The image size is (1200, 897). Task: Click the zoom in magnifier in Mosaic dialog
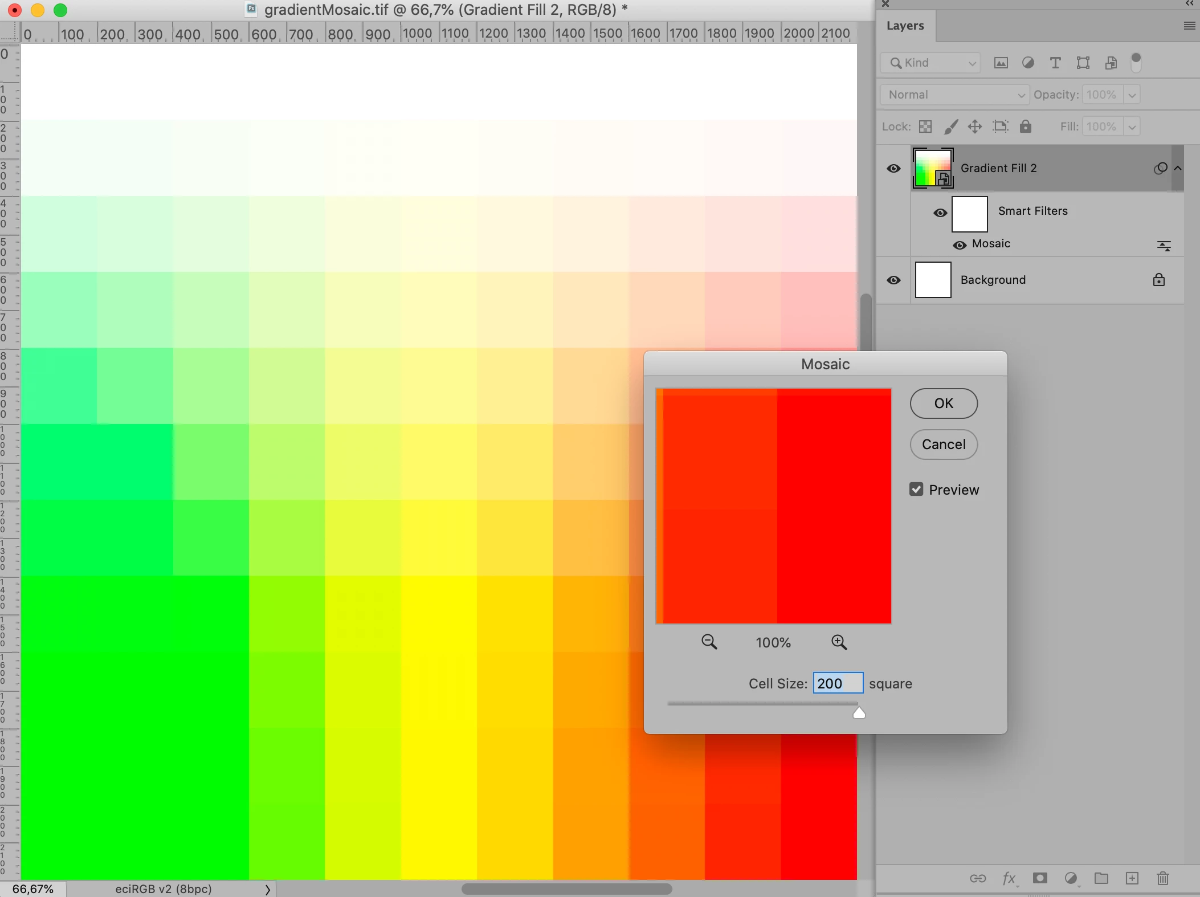coord(839,642)
